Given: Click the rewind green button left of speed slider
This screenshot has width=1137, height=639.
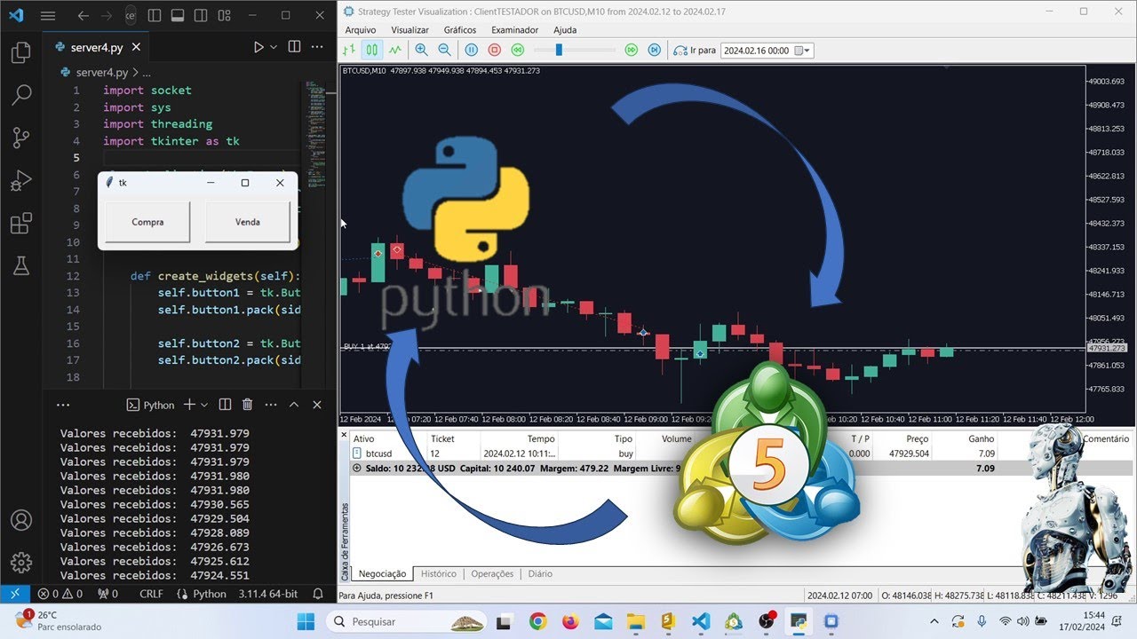Looking at the screenshot, I should (x=518, y=51).
